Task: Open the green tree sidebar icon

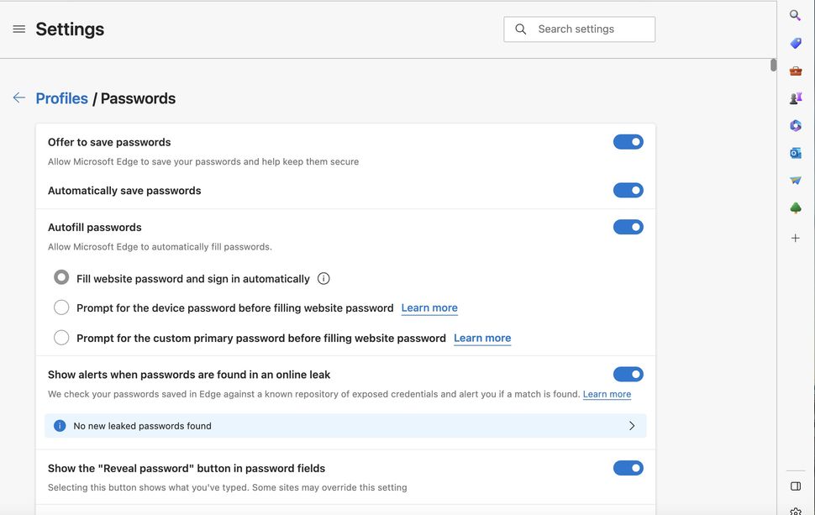Action: point(796,208)
